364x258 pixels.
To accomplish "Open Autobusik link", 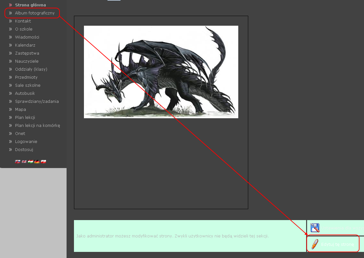I will click(25, 93).
